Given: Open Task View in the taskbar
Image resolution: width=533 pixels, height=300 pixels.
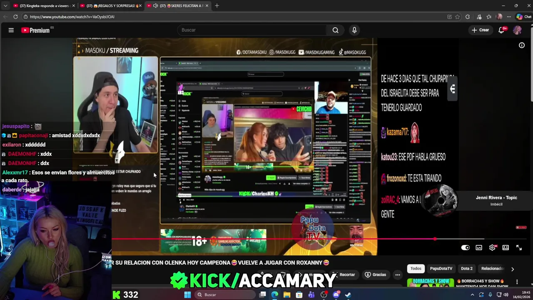Looking at the screenshot, I should click(263, 295).
